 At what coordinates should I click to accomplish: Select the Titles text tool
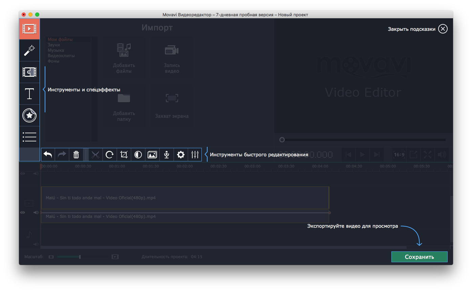click(x=29, y=94)
